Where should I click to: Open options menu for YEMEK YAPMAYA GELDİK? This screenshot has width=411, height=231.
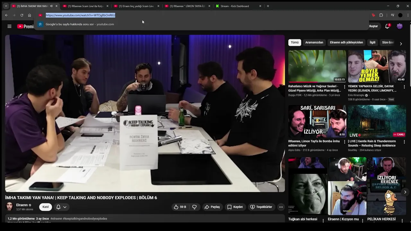tap(404, 87)
